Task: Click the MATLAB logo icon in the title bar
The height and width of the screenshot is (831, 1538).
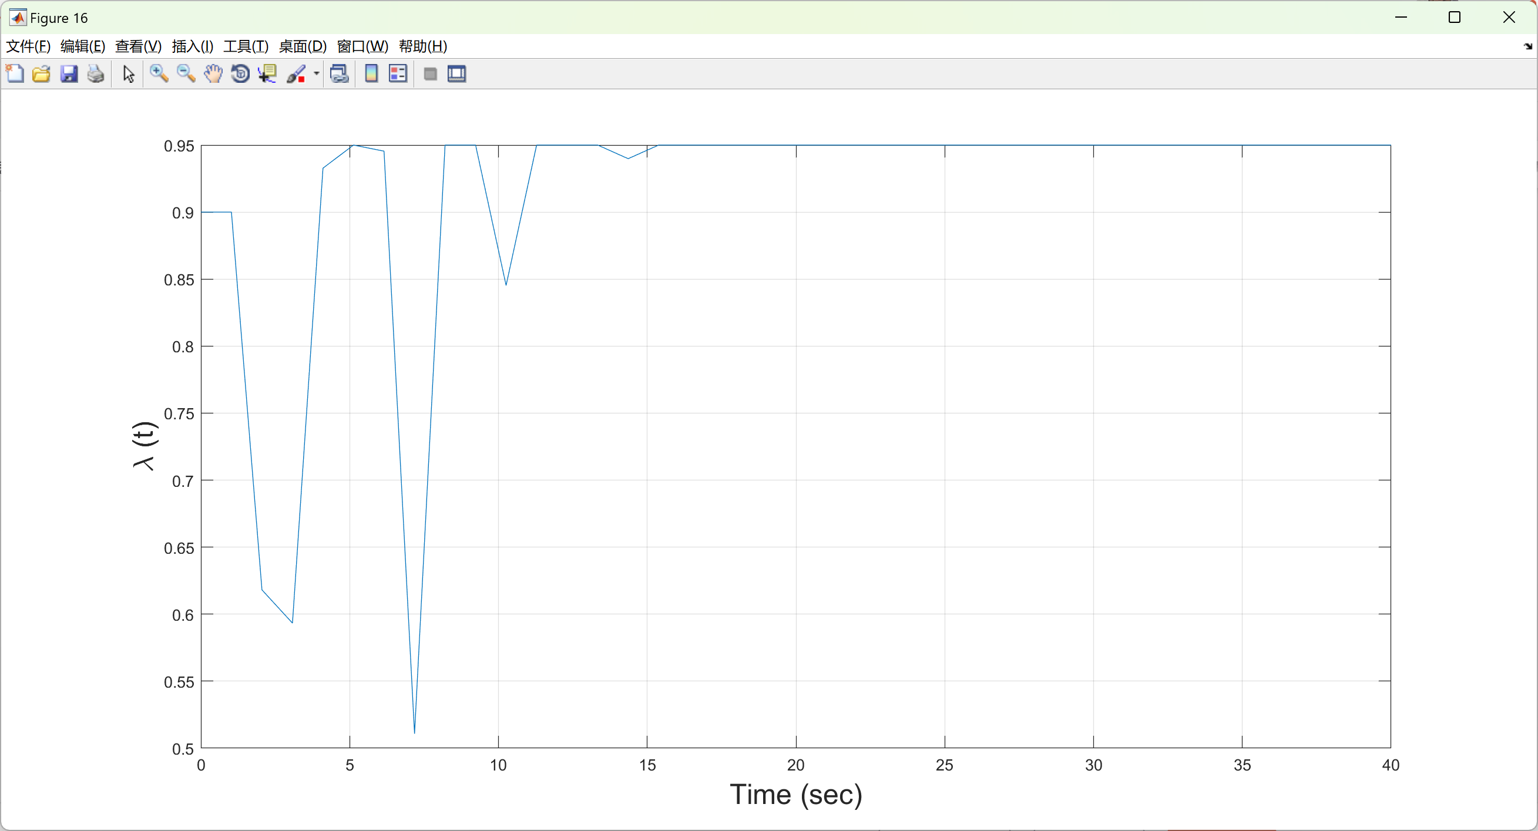Action: (x=18, y=18)
